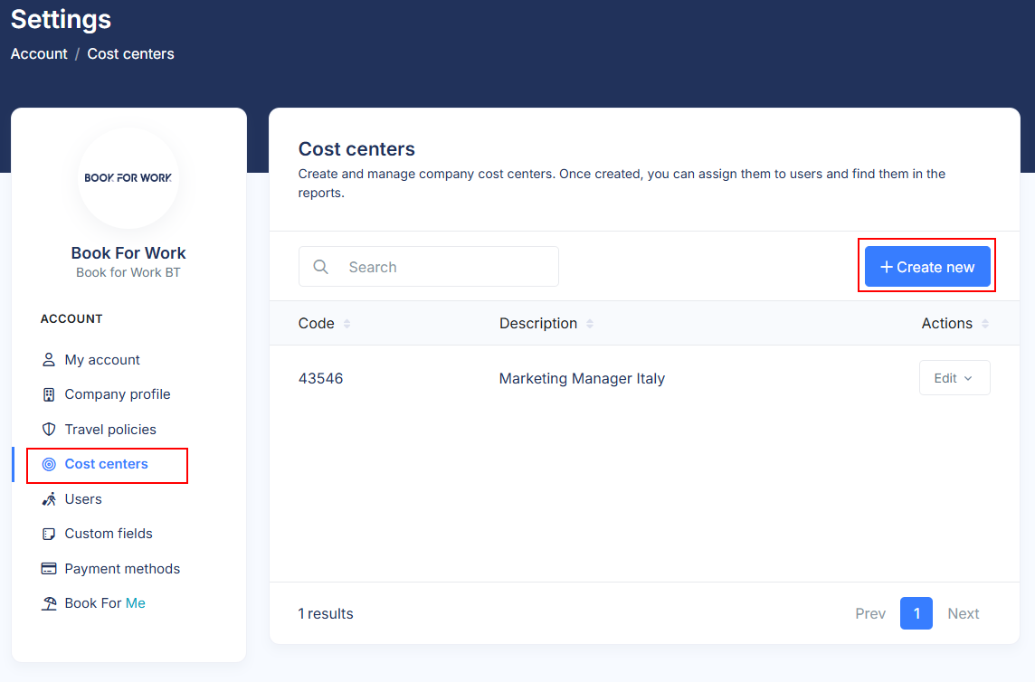Click the Code column header
The image size is (1035, 682).
click(x=316, y=324)
